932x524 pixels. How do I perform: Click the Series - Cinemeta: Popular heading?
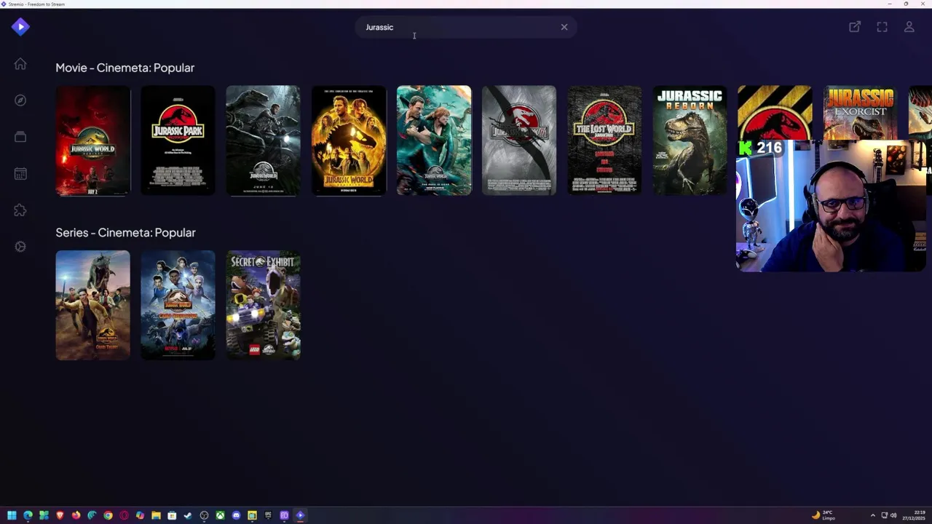[x=126, y=232]
